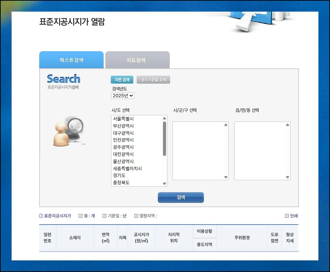Image resolution: width=330 pixels, height=272 pixels.
Task: Select the 지번 검색 button
Action: click(122, 80)
